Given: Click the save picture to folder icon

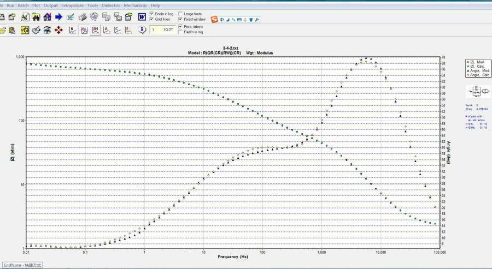Looking at the screenshot, I should (128, 17).
